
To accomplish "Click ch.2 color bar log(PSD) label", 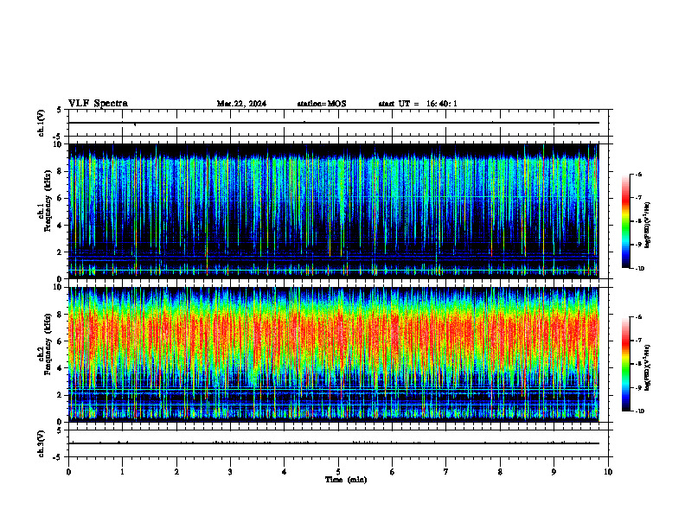I will (648, 367).
